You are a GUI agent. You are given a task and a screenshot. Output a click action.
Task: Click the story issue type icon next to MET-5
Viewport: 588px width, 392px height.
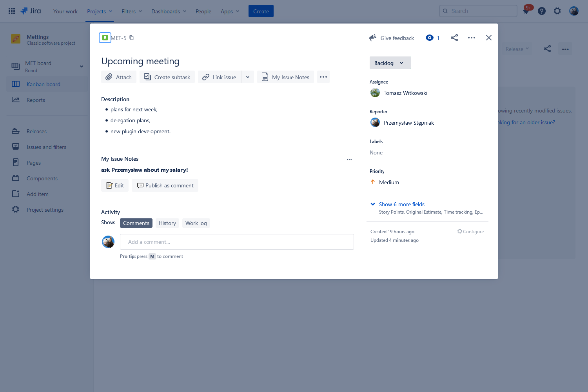(105, 38)
